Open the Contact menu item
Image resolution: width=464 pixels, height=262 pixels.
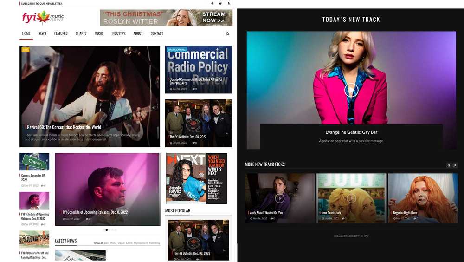click(157, 33)
